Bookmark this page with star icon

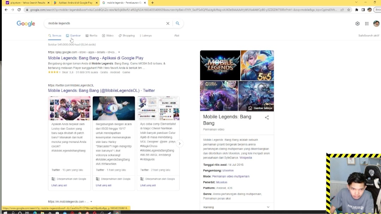pyautogui.click(x=349, y=10)
